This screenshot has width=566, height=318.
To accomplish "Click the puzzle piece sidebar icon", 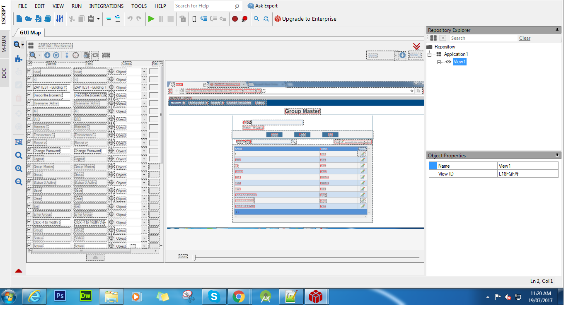I will click(19, 59).
